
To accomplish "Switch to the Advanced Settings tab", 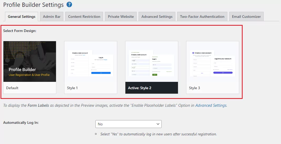I will 157,17.
